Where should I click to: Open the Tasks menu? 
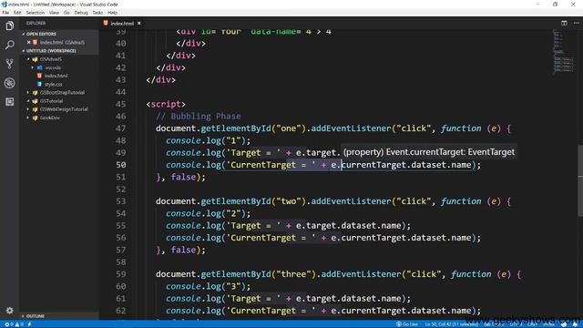(97, 13)
